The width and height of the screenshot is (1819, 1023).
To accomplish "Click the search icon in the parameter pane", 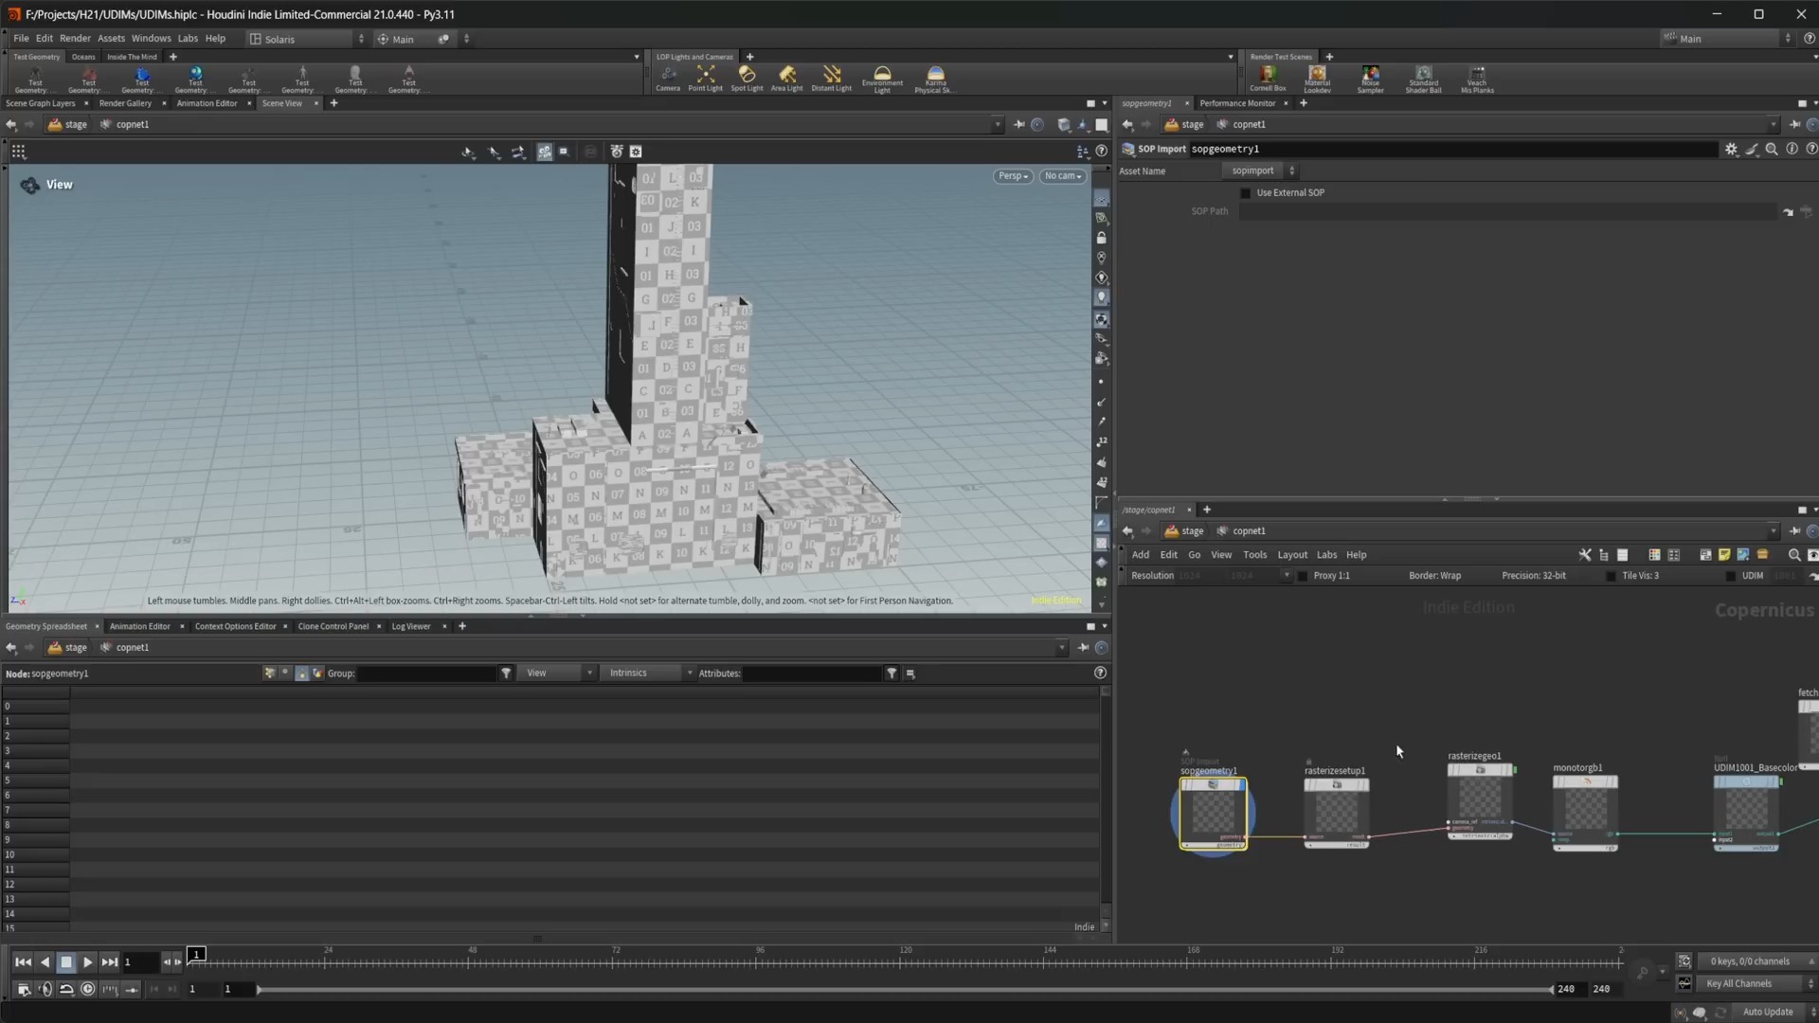I will (x=1772, y=149).
